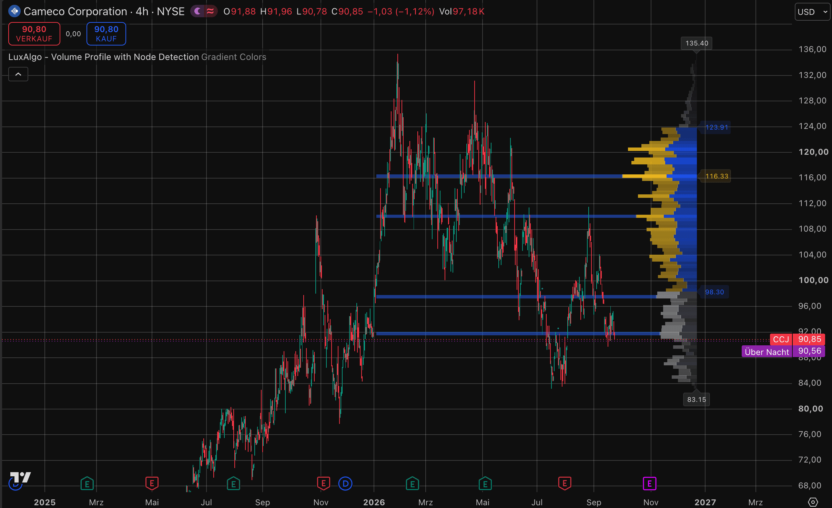
Task: Click the Cameco Corporation symbol logo
Action: tap(14, 11)
